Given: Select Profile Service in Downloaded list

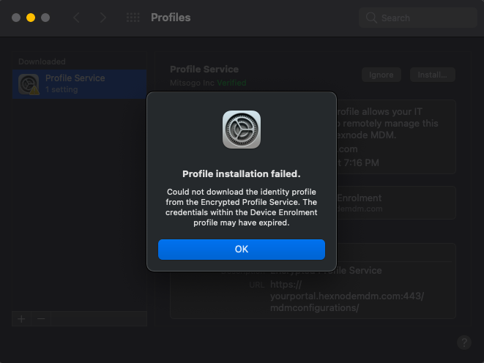Looking at the screenshot, I should [79, 84].
